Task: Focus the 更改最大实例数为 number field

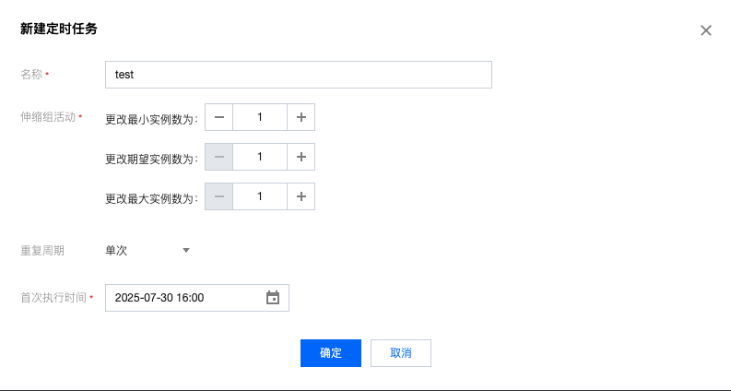Action: [260, 196]
